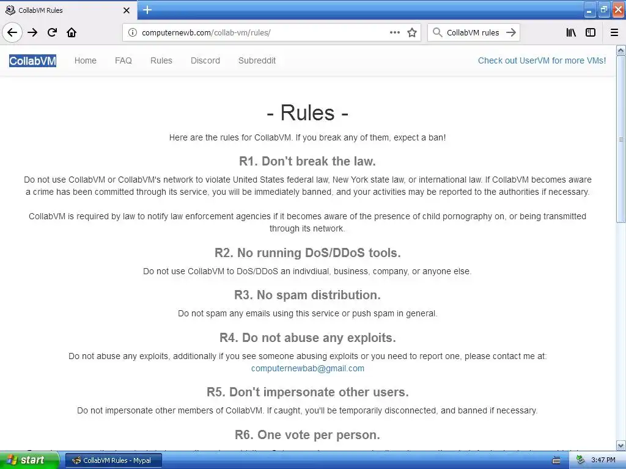Click the on-screen keyboard tray icon
The image size is (626, 469).
556,460
